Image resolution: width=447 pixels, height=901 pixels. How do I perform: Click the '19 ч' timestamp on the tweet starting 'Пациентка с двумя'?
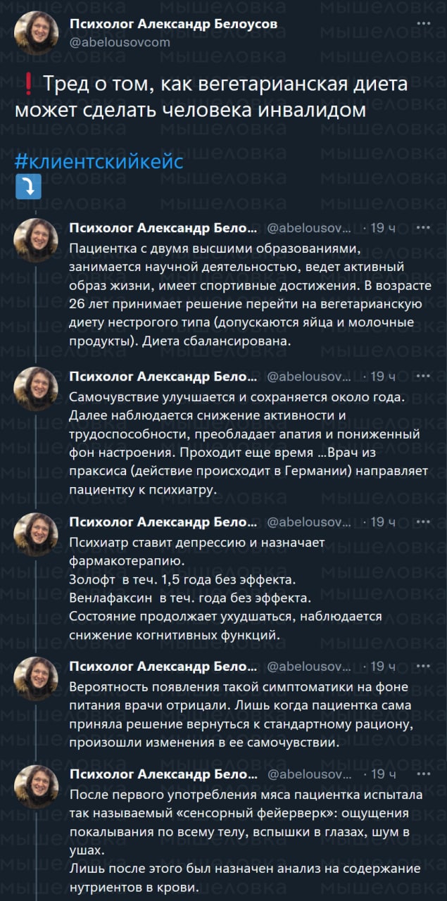point(383,228)
